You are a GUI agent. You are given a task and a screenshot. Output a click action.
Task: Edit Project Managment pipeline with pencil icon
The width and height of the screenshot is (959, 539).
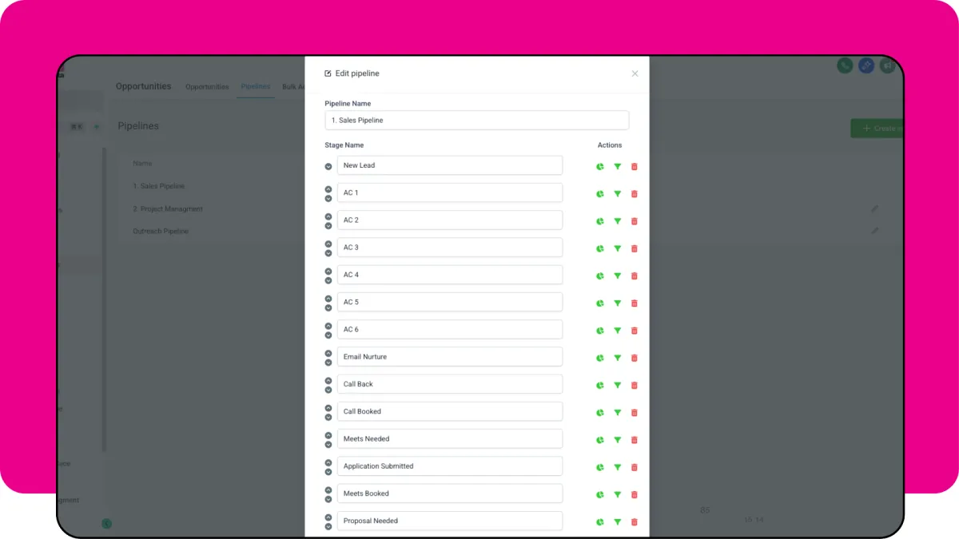click(874, 208)
